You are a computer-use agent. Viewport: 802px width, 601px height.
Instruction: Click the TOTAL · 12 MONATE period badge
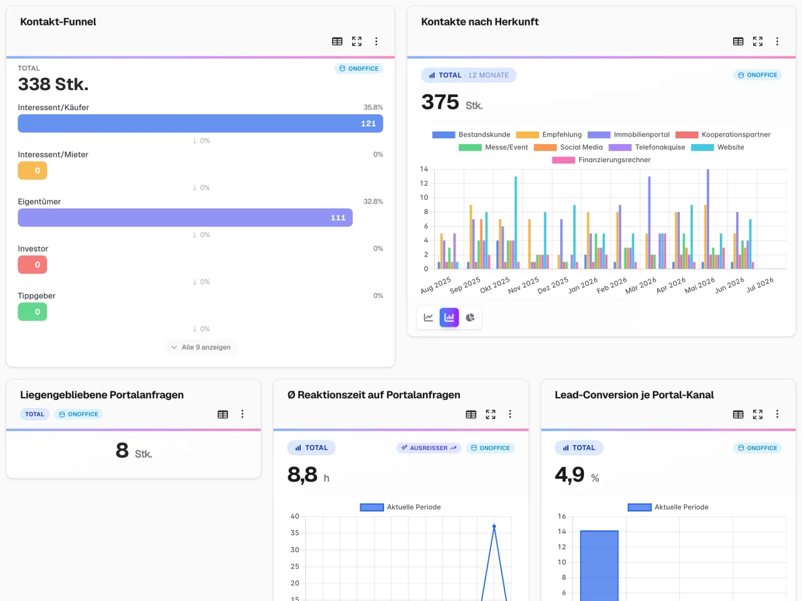click(x=469, y=75)
